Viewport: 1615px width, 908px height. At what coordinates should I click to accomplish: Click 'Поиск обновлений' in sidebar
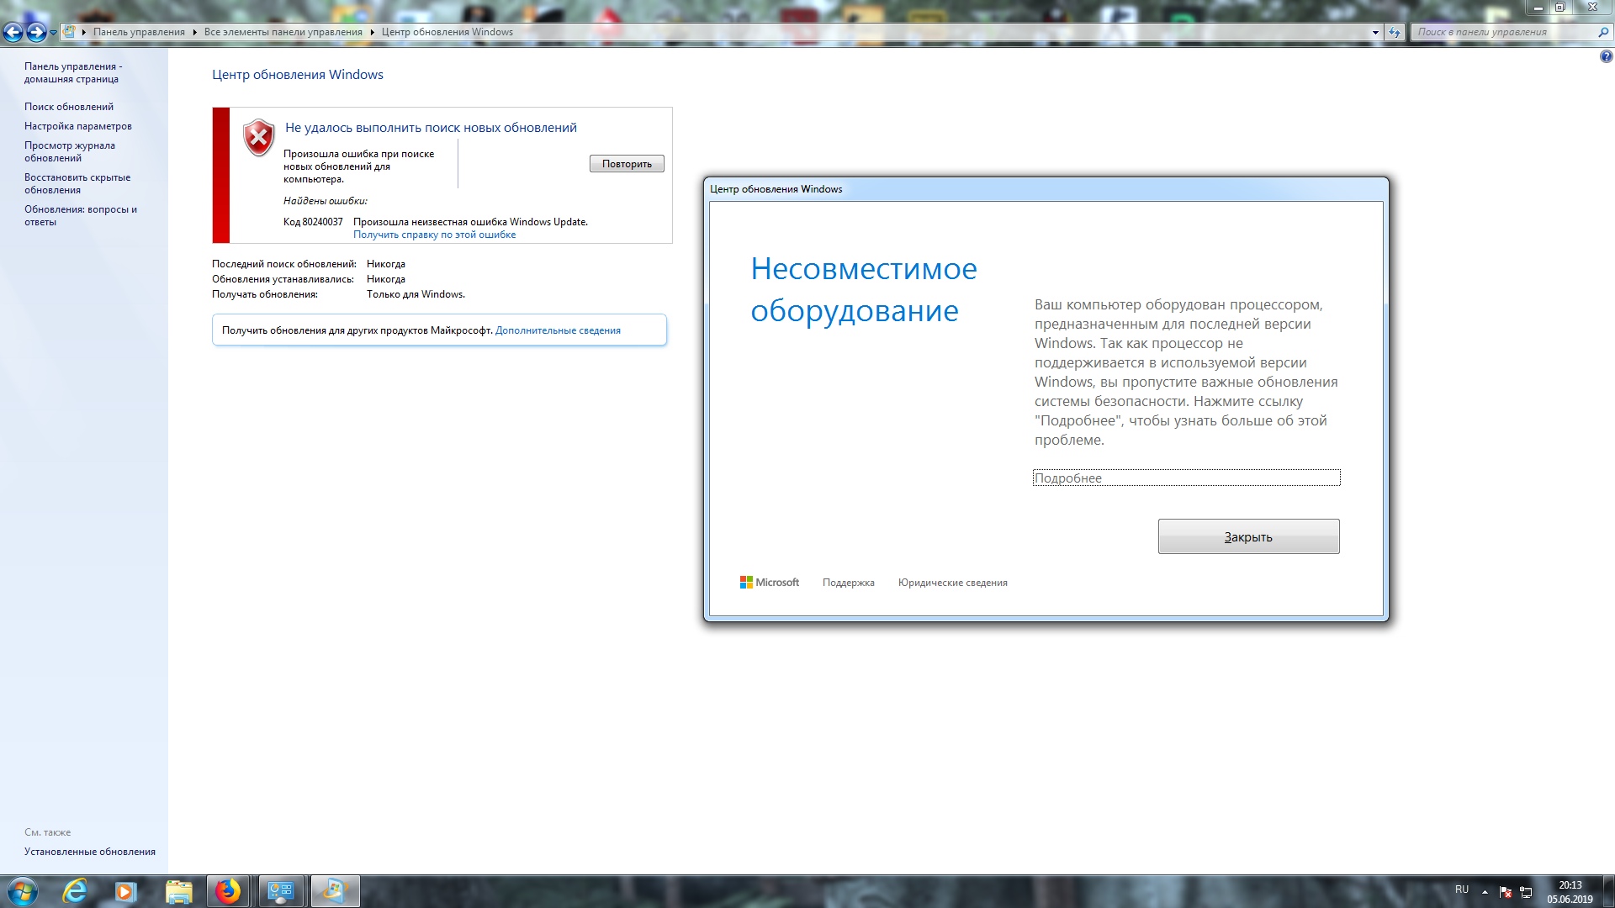point(69,107)
